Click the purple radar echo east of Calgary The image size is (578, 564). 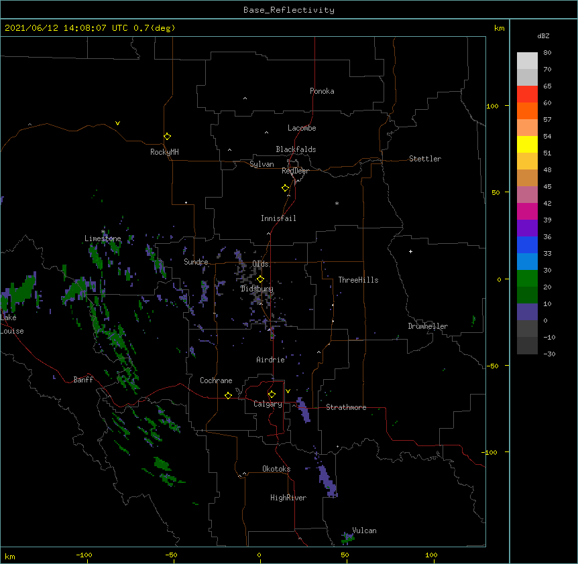coord(303,409)
